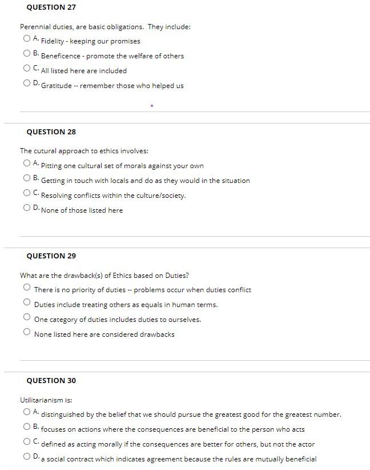Choose 'All listed here are included' for Question 27

click(26, 67)
